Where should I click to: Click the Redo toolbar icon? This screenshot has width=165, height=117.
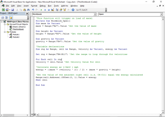click(x=37, y=10)
